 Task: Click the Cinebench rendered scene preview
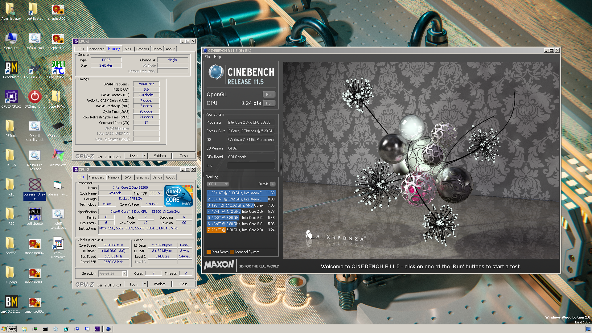click(x=421, y=160)
